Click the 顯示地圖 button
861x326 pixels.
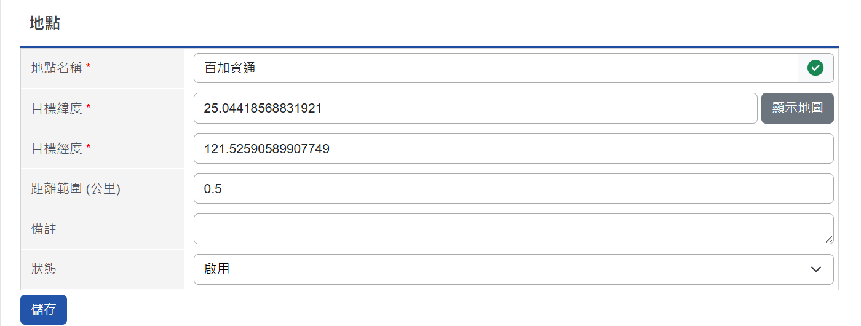coord(798,108)
